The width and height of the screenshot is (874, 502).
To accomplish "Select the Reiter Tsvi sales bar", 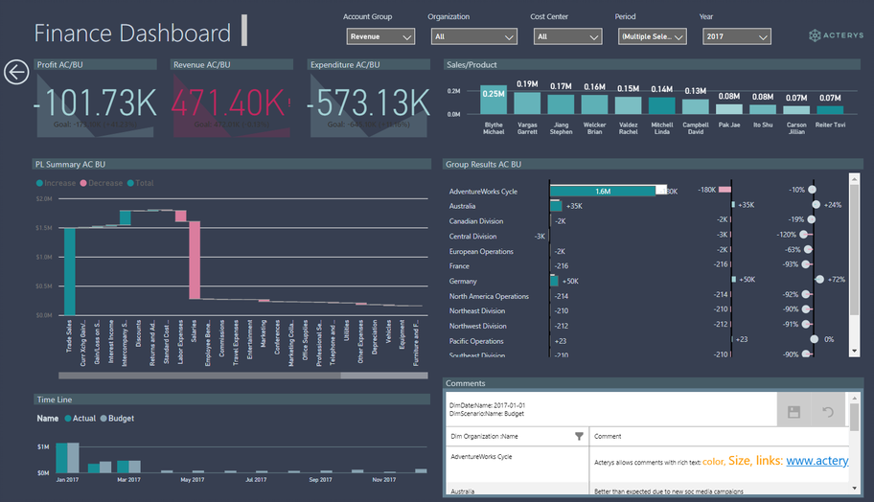I will tap(830, 110).
